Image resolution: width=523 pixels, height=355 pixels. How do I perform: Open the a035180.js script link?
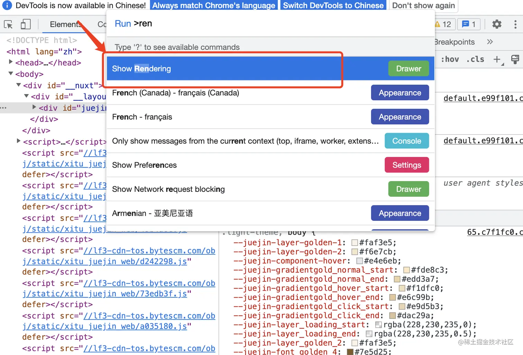(x=119, y=321)
